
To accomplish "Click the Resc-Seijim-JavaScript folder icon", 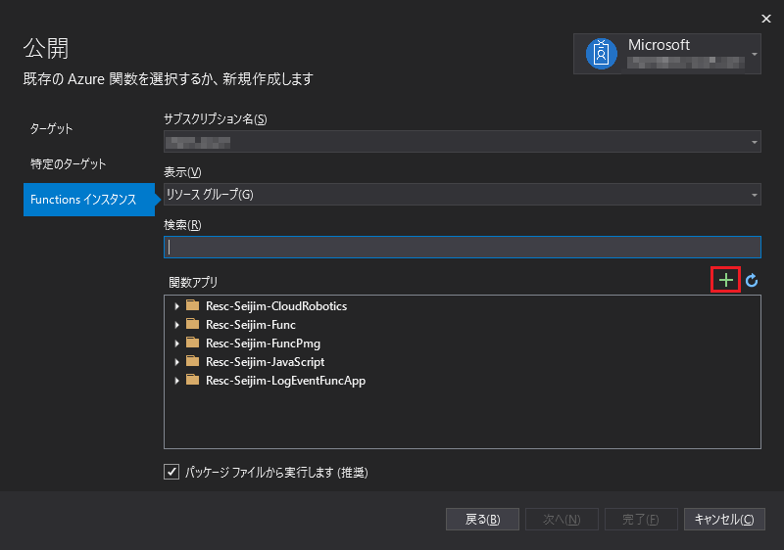I will click(192, 361).
